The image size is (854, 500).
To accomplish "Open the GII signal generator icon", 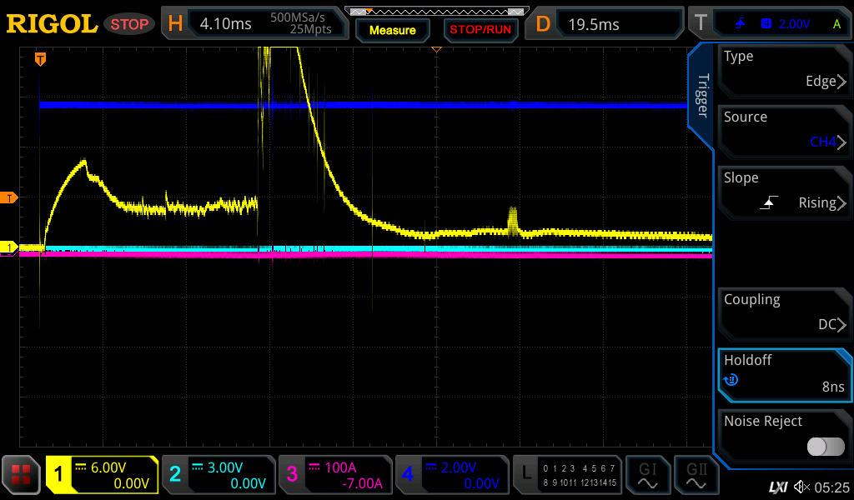I will (696, 475).
